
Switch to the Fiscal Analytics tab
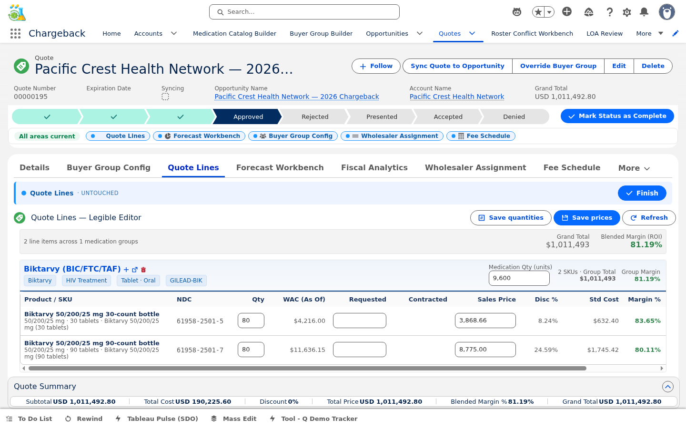[x=374, y=167]
